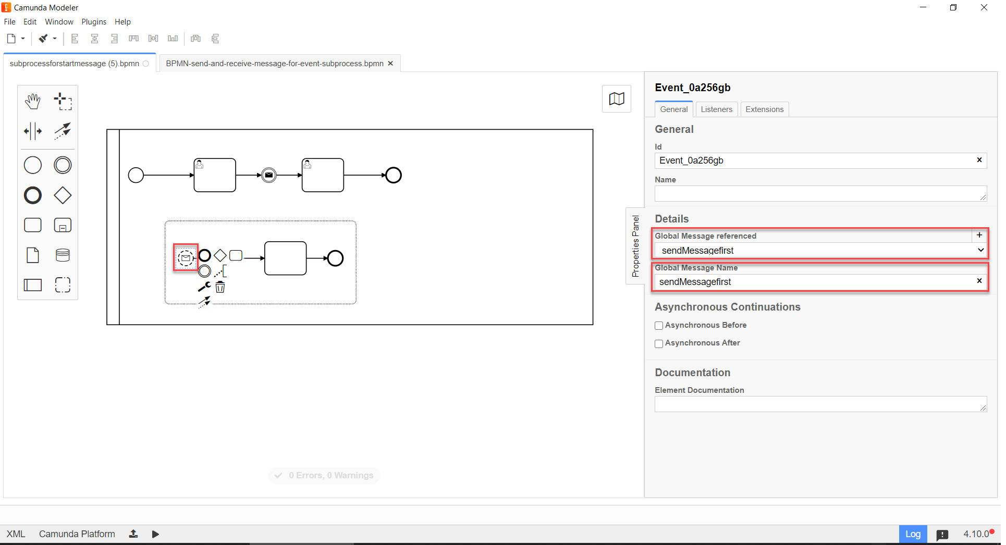Image resolution: width=1006 pixels, height=545 pixels.
Task: Click the Id input field
Action: [x=820, y=160]
